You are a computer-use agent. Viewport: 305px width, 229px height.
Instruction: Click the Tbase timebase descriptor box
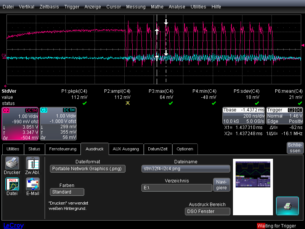coord(244,116)
